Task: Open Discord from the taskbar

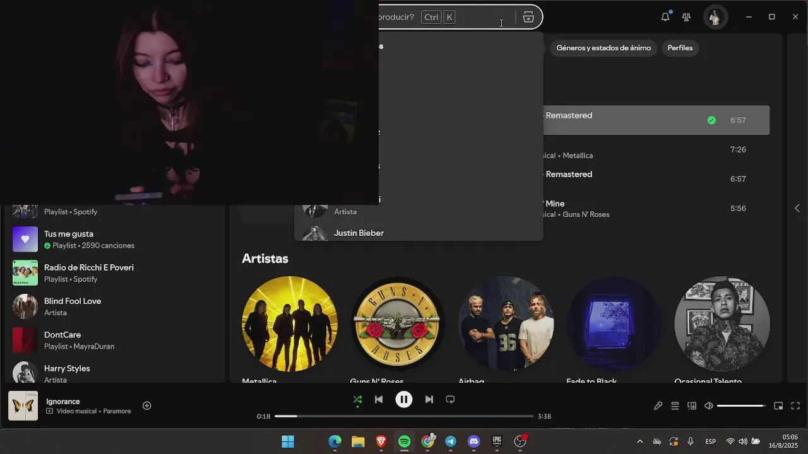Action: (x=474, y=441)
